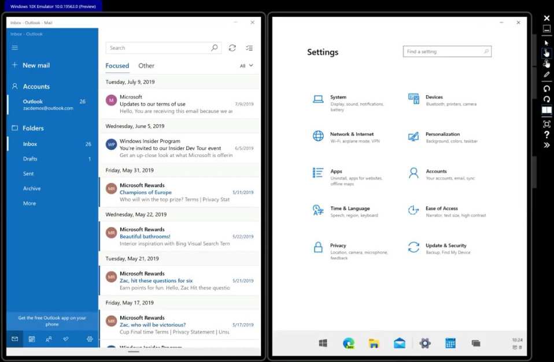Open Zac, hit these questions email
554x362 pixels.
click(x=179, y=280)
